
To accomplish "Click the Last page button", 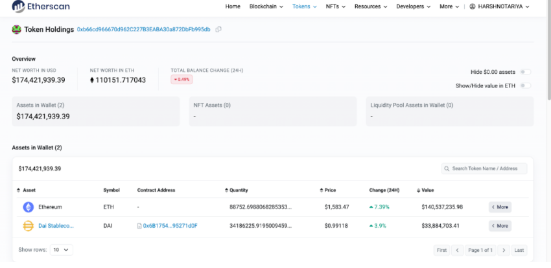I will [519, 250].
